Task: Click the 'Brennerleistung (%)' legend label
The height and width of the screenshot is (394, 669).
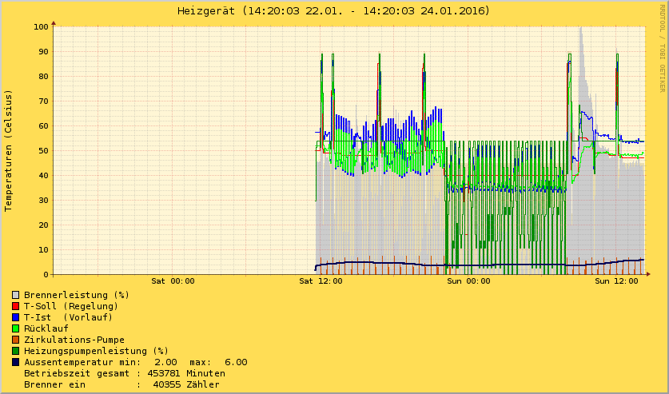Action: [77, 295]
